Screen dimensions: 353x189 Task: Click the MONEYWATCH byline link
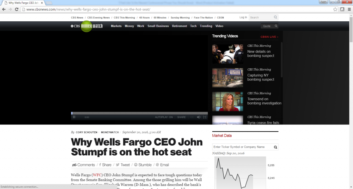[x=110, y=132]
